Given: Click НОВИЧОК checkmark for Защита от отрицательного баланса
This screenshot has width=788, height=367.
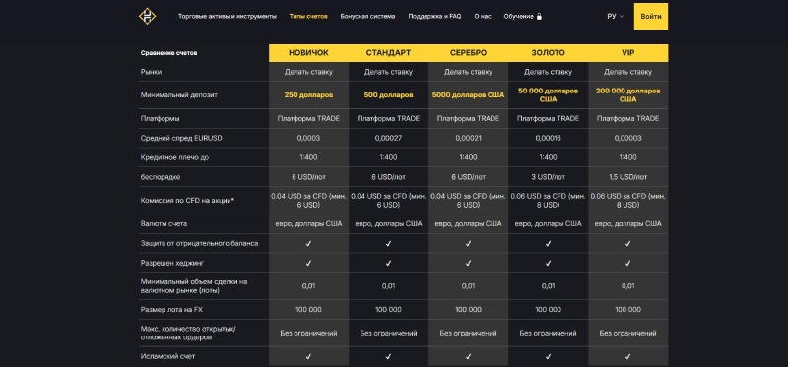Looking at the screenshot, I should pyautogui.click(x=308, y=243).
